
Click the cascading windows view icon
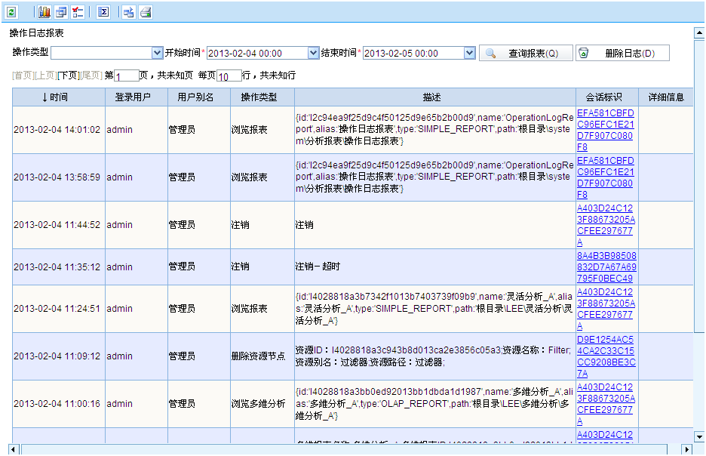[x=61, y=12]
